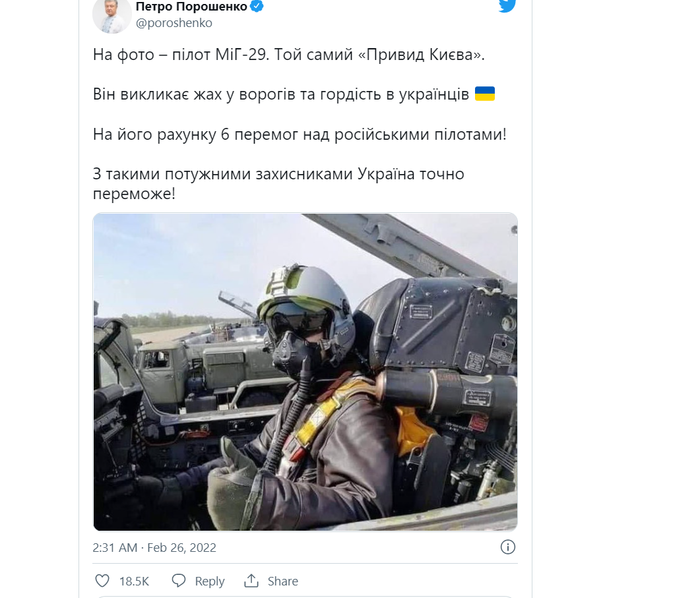Screen dimensions: 700x598
Task: Click the Ukrainian flag emoji
Action: click(x=485, y=94)
